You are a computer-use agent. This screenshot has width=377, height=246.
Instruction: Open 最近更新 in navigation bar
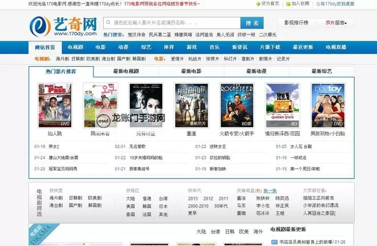(x=303, y=47)
